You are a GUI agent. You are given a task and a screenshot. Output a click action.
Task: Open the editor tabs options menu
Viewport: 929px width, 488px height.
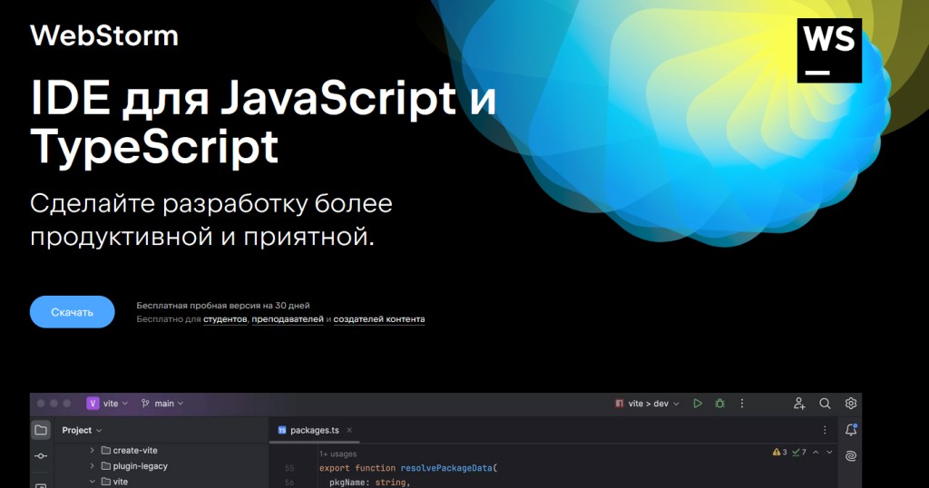[x=825, y=430]
